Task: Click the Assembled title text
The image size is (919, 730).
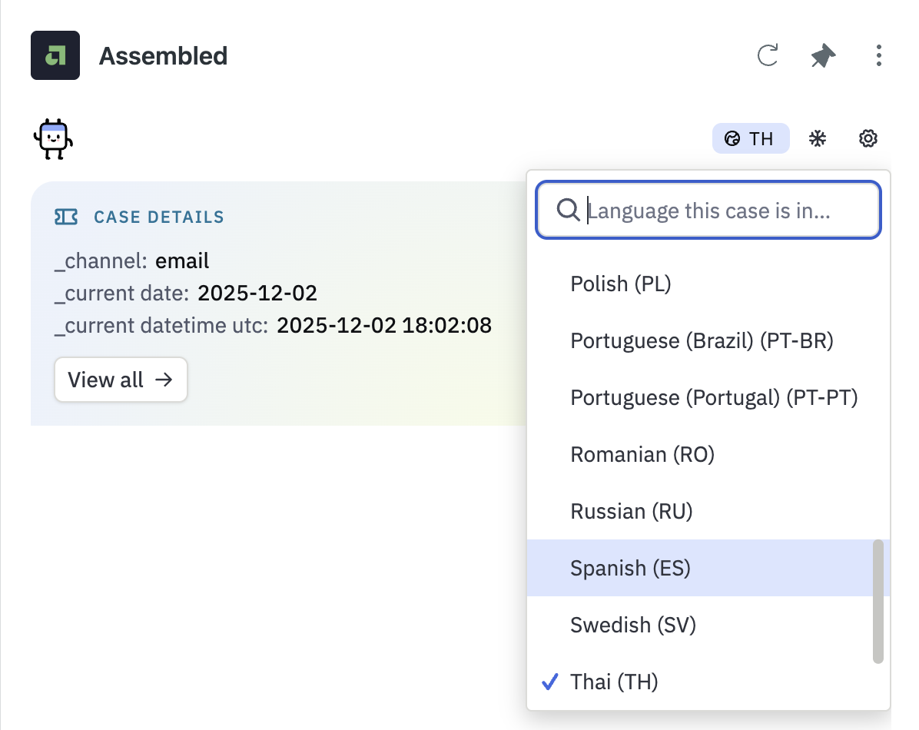Action: tap(163, 55)
